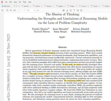This screenshot has width=111, height=101.
Task: Click the highlighted "In this work, we syste" annotation
Action: coord(72,65)
